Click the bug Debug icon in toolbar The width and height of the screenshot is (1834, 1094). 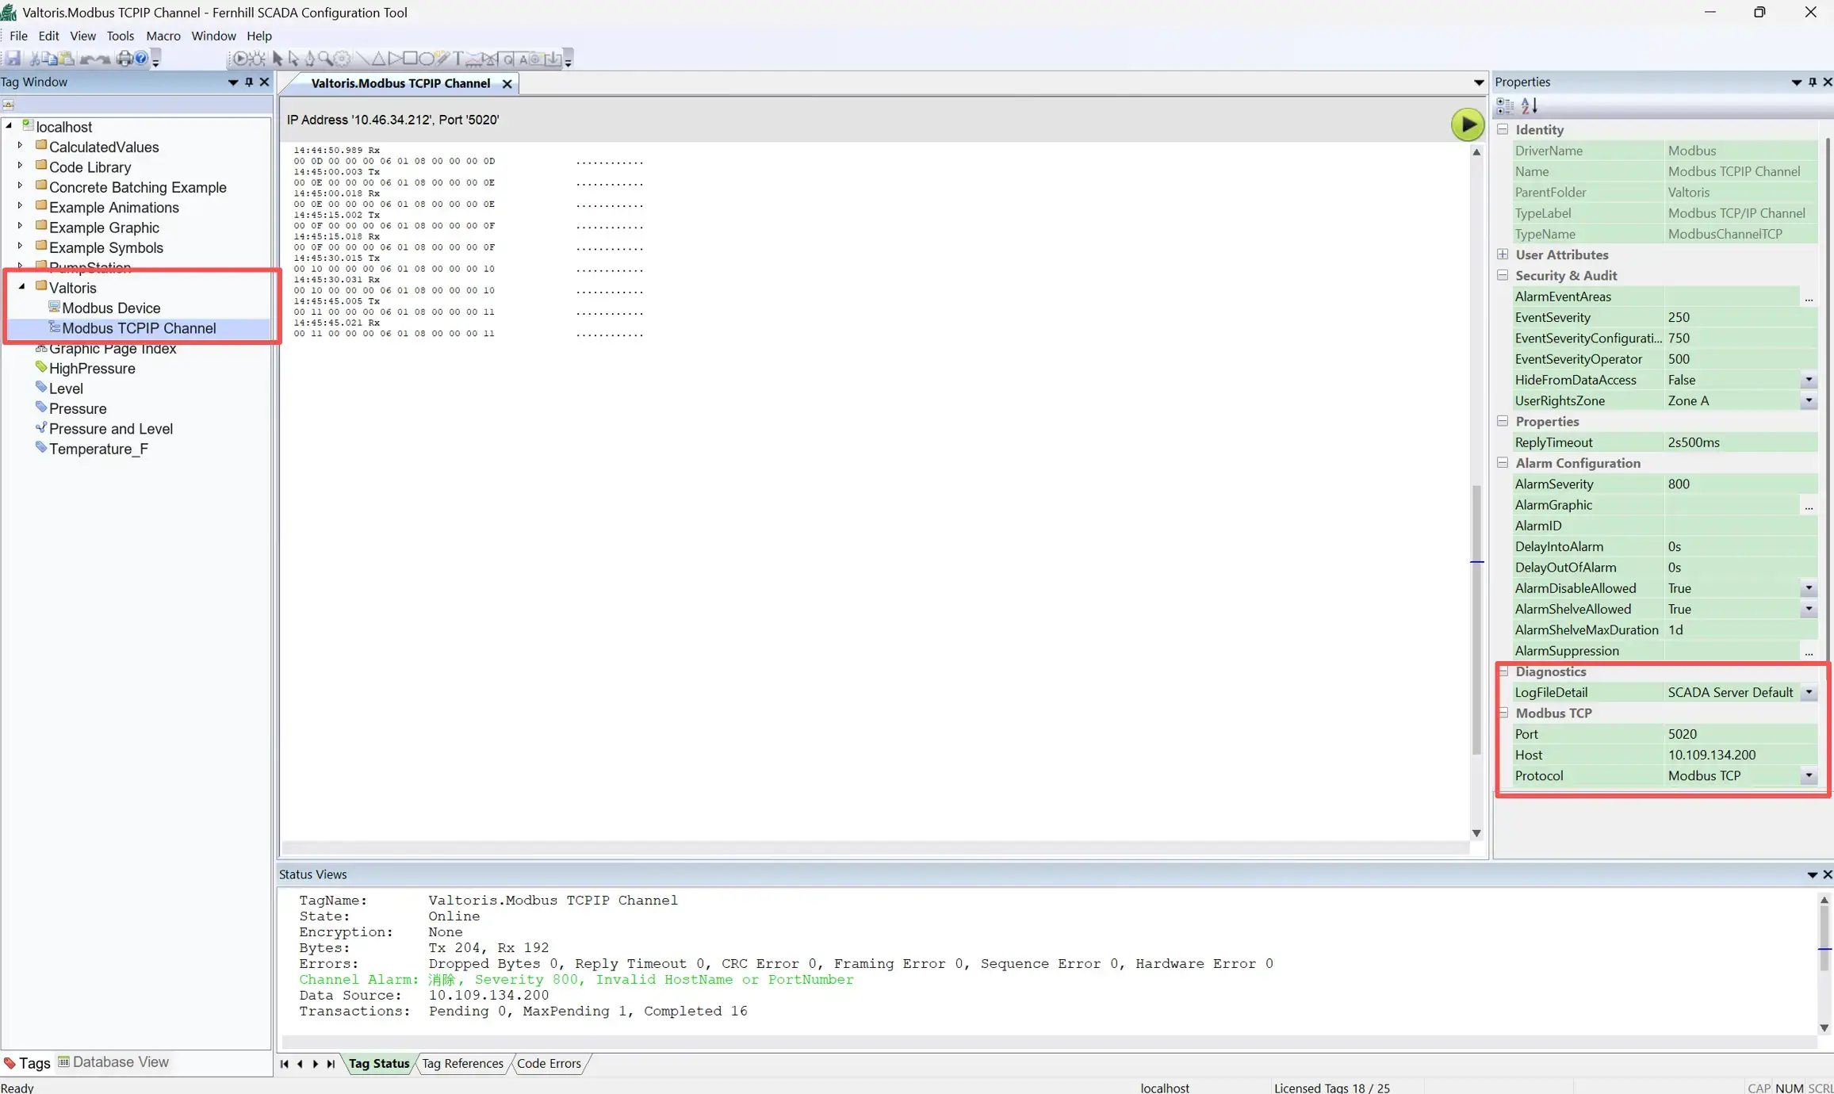pos(257,59)
